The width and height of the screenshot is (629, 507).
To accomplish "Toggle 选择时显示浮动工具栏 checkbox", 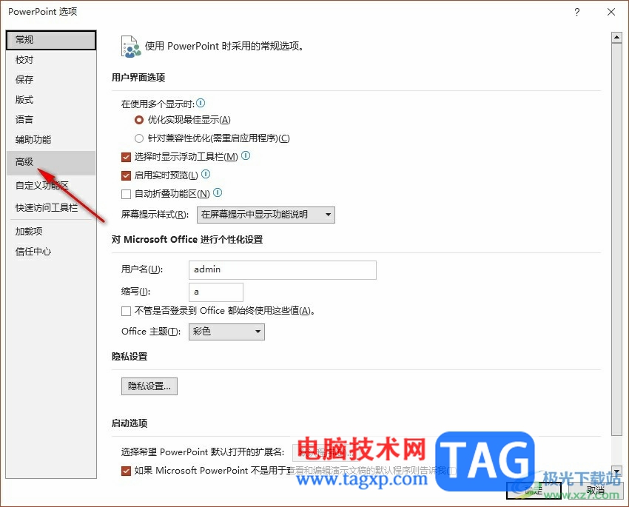I will coord(126,157).
